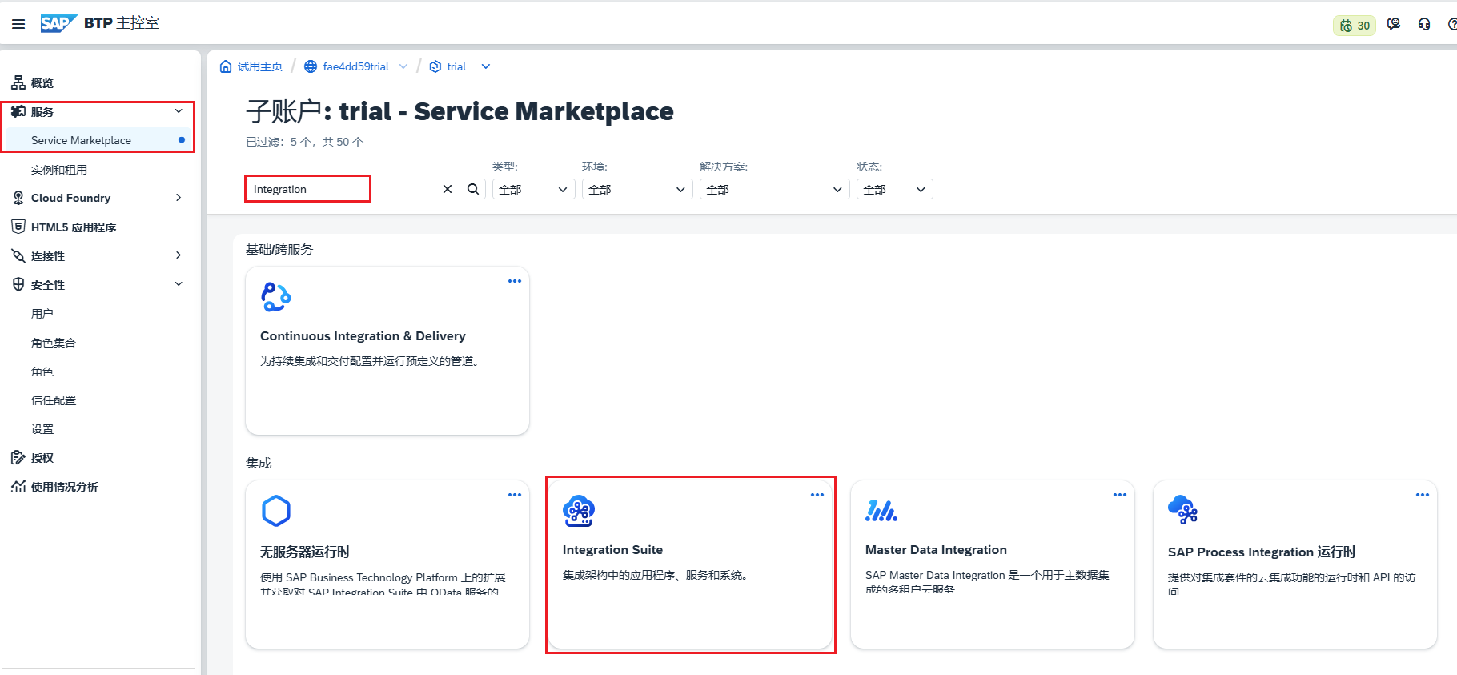Select Service Marketplace in the sidebar
Image resolution: width=1457 pixels, height=675 pixels.
[81, 140]
